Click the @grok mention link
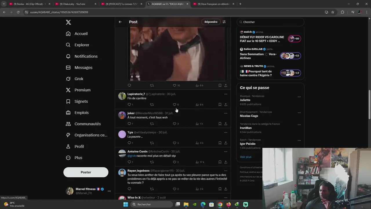The height and width of the screenshot is (209, 371). click(x=132, y=156)
